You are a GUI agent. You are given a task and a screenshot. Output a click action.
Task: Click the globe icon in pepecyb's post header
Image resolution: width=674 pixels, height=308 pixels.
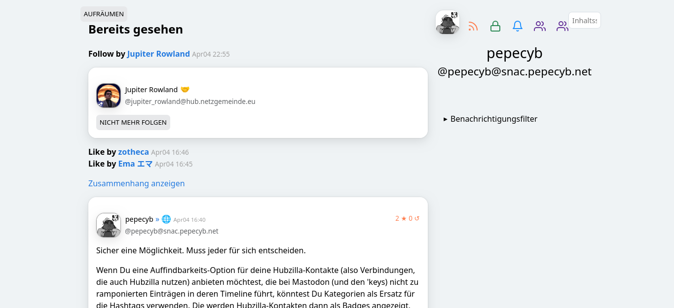coord(166,219)
